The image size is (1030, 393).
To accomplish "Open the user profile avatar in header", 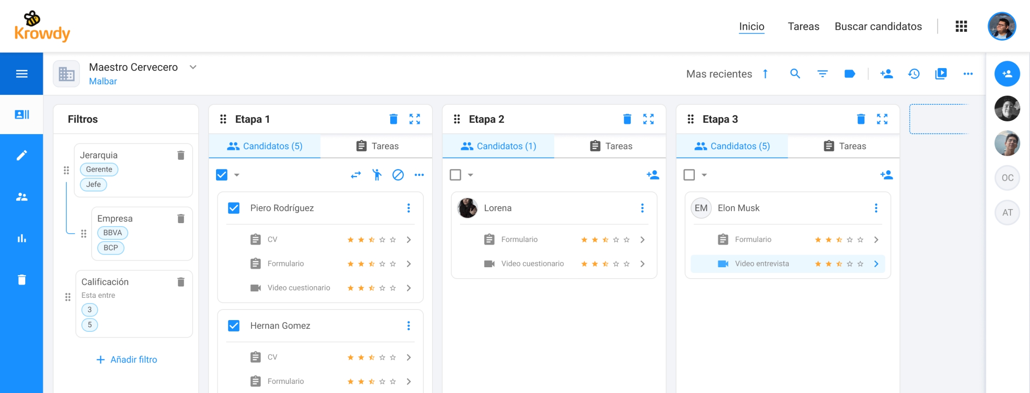I will pyautogui.click(x=1002, y=26).
